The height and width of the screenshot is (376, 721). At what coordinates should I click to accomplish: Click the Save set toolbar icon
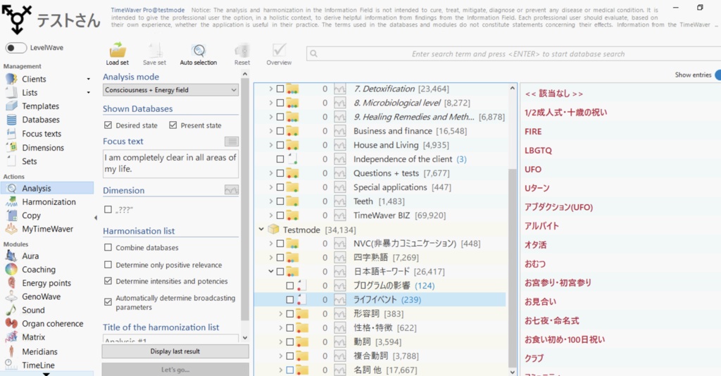pyautogui.click(x=154, y=54)
